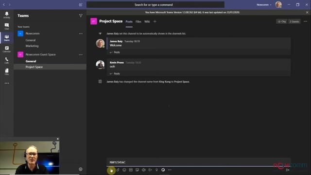
Task: Open format options in compose toolbar
Action: pyautogui.click(x=111, y=170)
